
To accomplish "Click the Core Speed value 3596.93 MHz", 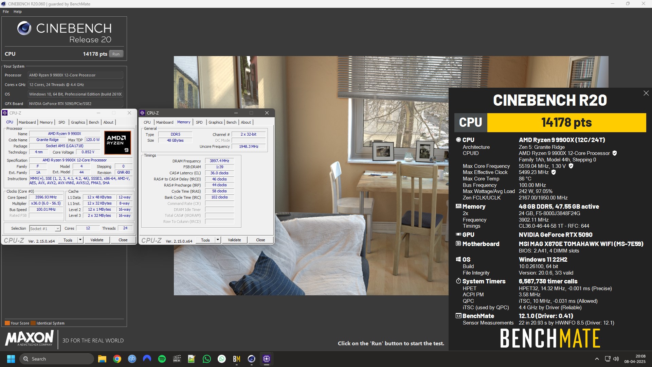I will click(46, 197).
